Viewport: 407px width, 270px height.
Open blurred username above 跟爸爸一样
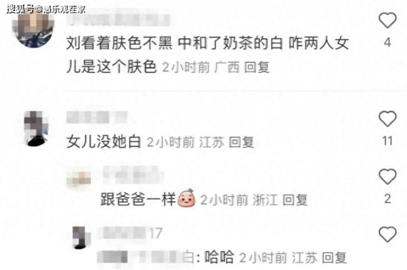click(x=133, y=175)
